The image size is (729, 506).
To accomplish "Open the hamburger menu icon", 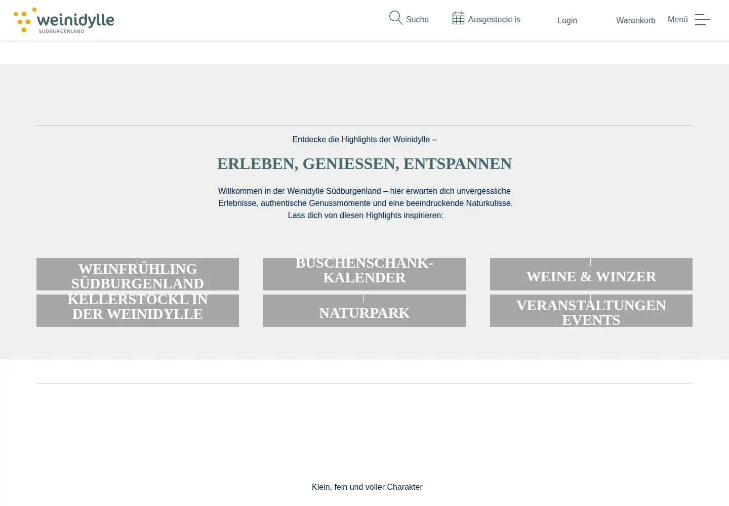I will (703, 20).
